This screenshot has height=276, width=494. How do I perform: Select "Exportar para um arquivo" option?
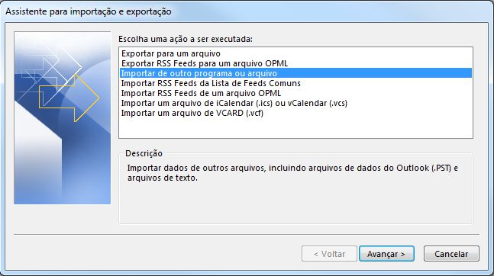(171, 53)
